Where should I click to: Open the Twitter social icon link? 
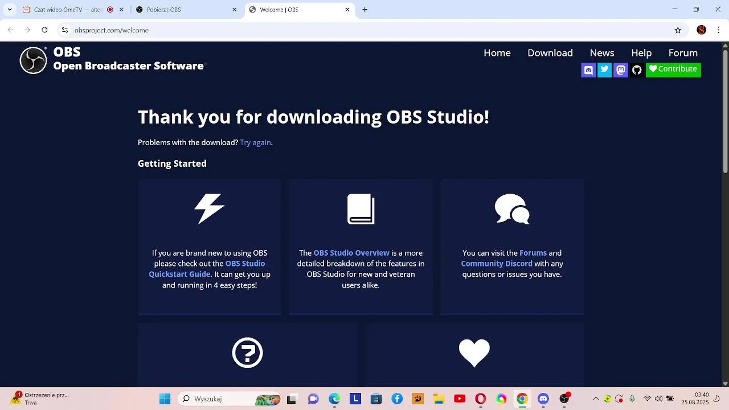(x=604, y=70)
